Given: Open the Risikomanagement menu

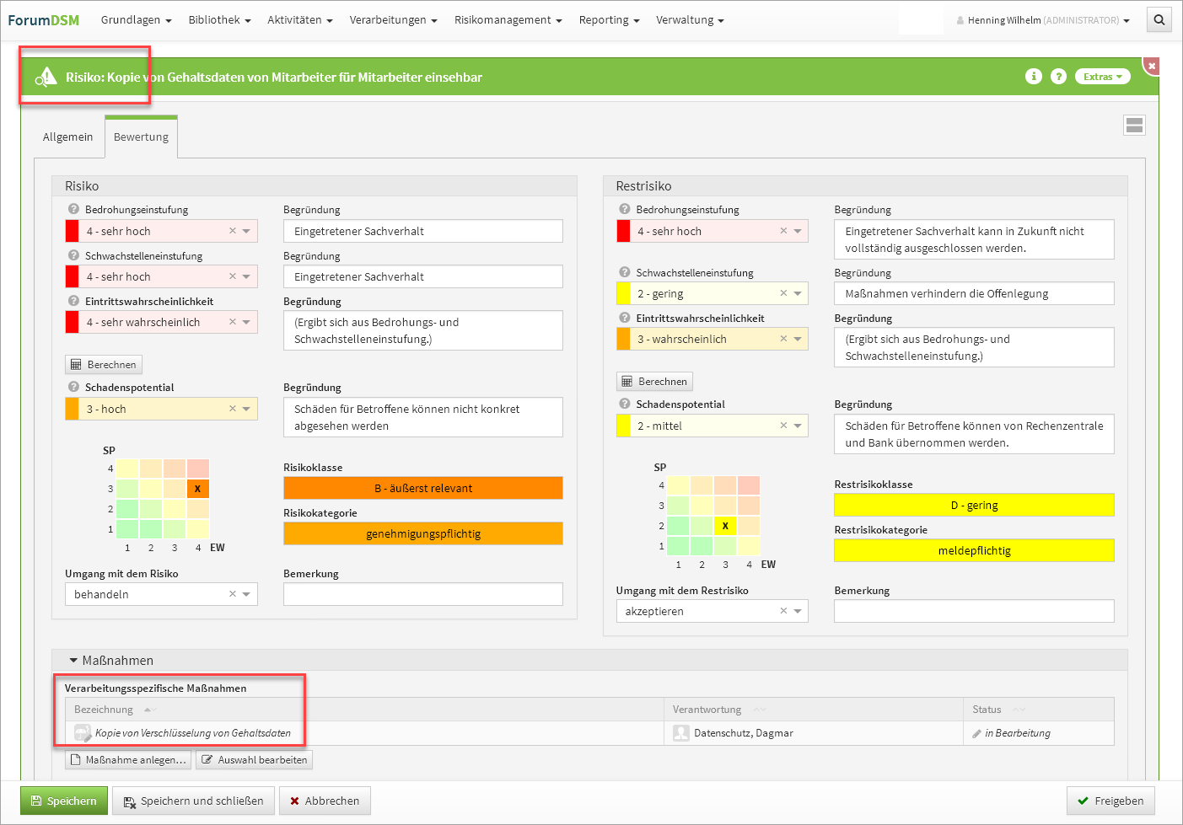Looking at the screenshot, I should (508, 20).
